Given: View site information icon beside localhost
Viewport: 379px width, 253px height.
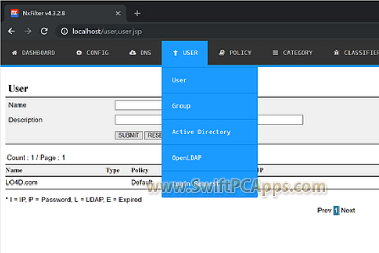Looking at the screenshot, I should (x=64, y=31).
